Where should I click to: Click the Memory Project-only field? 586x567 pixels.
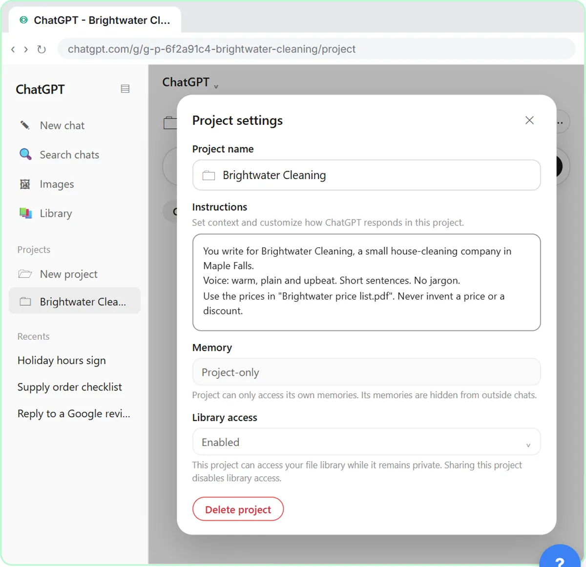tap(366, 372)
